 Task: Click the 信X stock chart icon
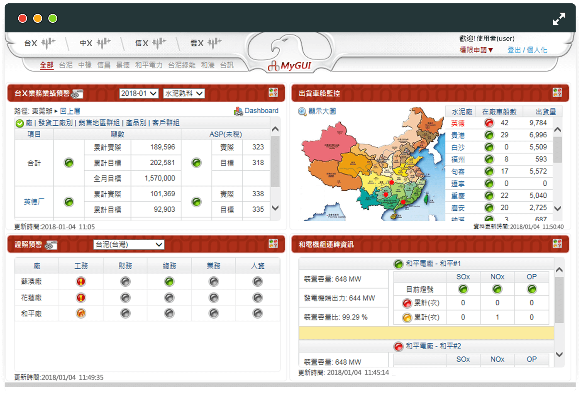tap(159, 43)
